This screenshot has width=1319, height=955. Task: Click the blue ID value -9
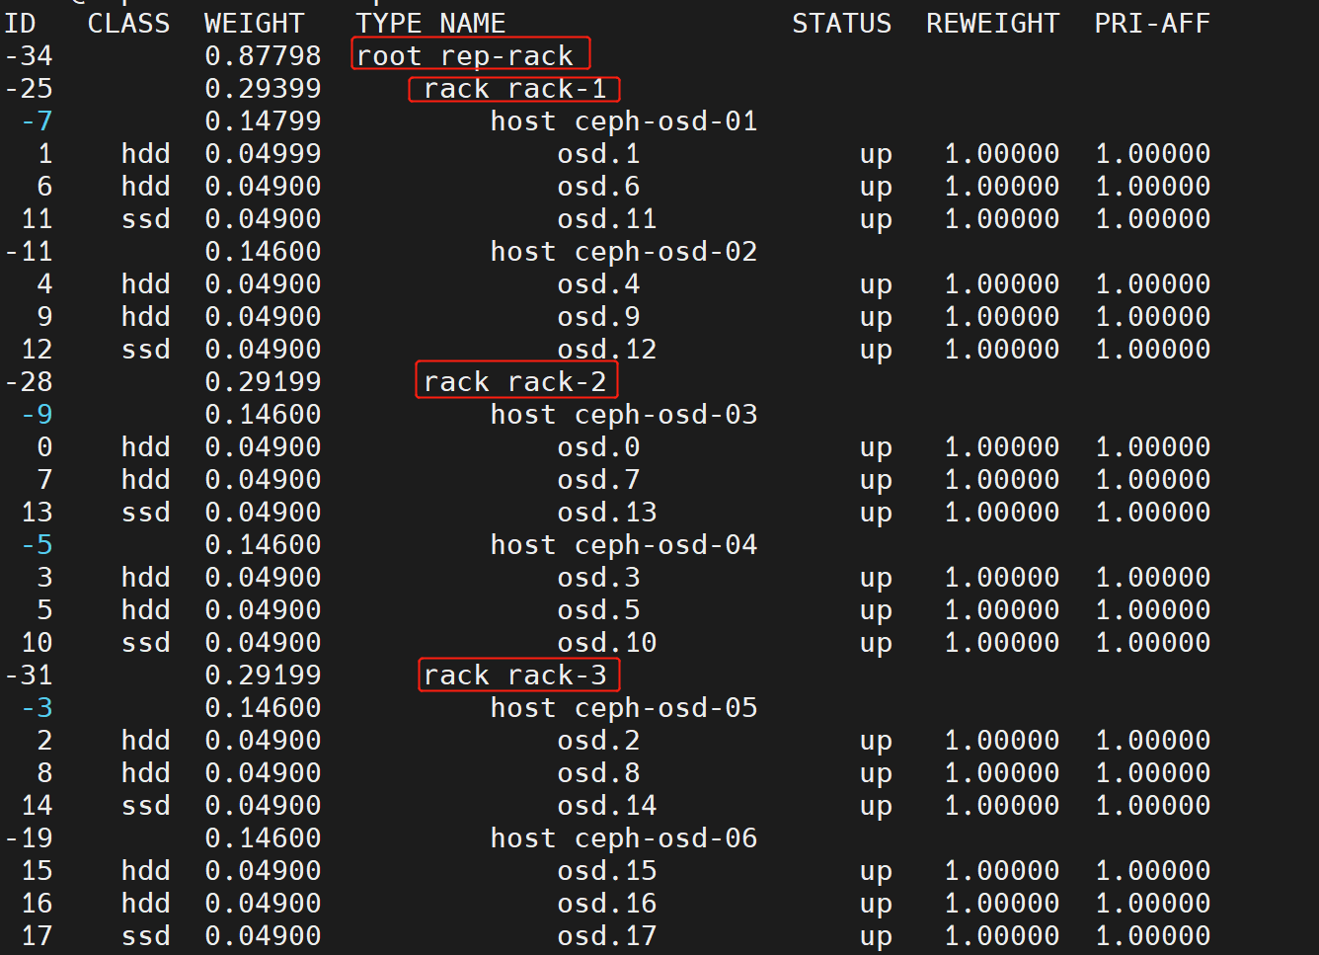(37, 415)
